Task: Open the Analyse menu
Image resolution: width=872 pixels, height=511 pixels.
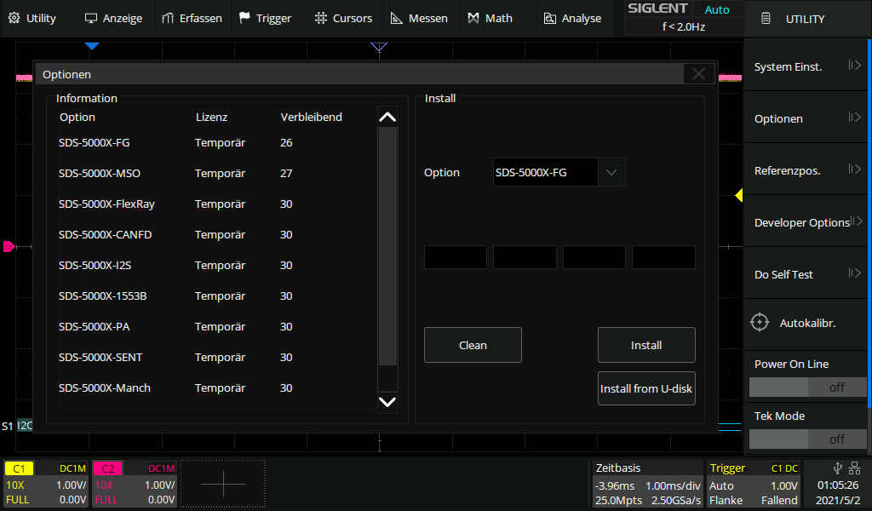Action: pyautogui.click(x=573, y=19)
